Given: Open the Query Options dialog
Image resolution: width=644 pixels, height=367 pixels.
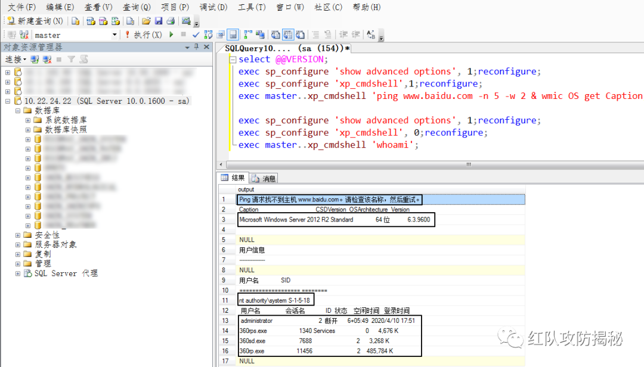Looking at the screenshot, I should coord(221,35).
